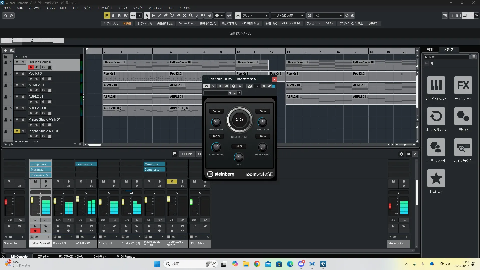The image size is (480, 270).
Task: Select the Split scissors tool
Action: click(172, 15)
